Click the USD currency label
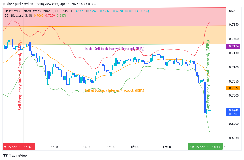244x160 pixels. (232, 11)
